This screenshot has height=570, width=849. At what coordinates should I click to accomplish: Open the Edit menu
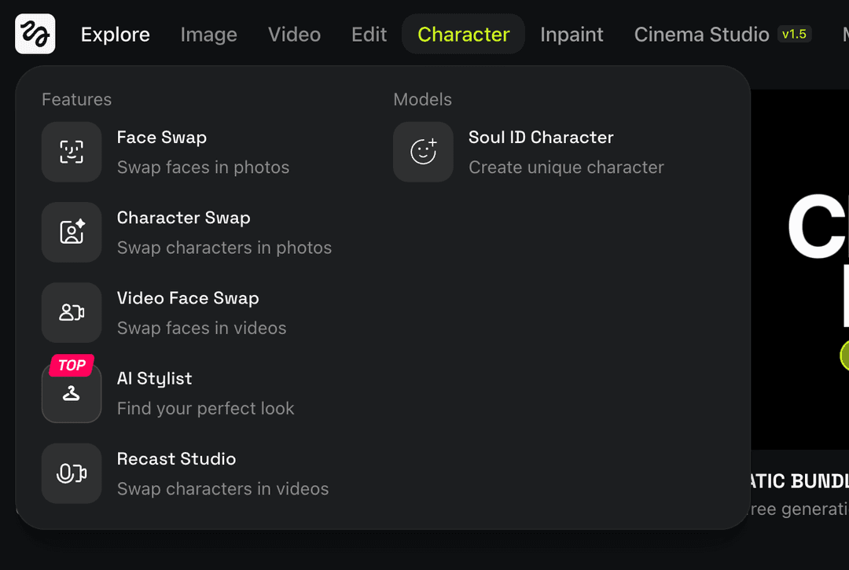[369, 34]
